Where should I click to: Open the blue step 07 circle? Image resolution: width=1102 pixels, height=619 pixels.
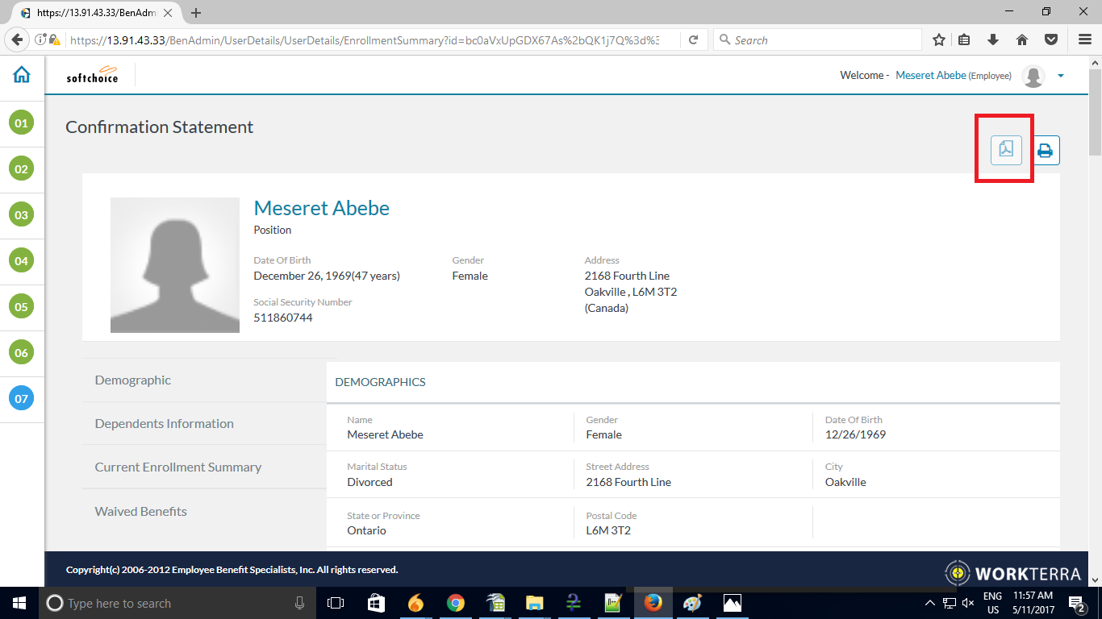pyautogui.click(x=21, y=398)
